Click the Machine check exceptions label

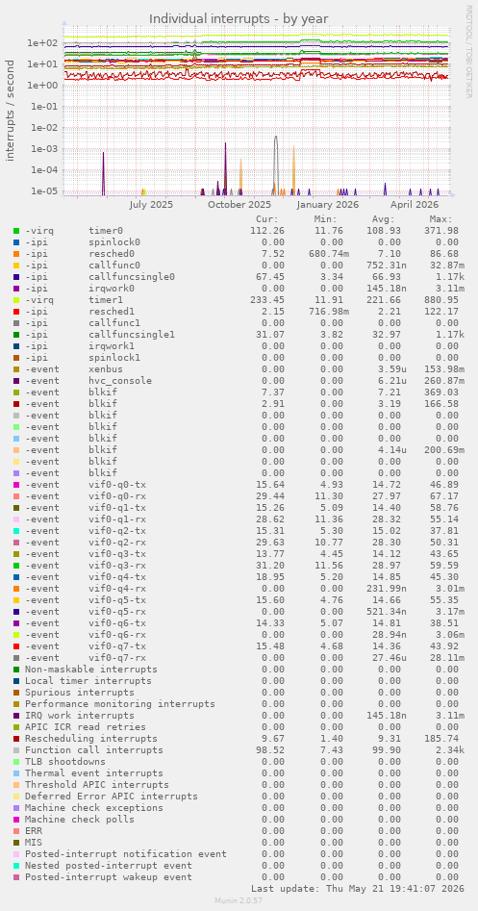click(x=94, y=807)
